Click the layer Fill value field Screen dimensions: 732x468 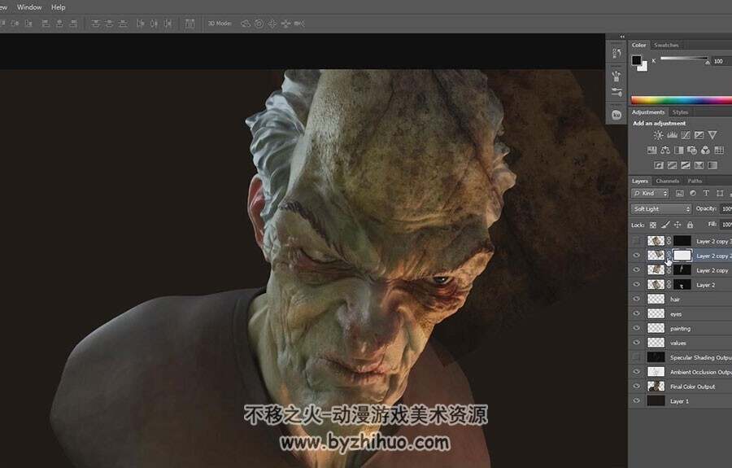pyautogui.click(x=726, y=225)
